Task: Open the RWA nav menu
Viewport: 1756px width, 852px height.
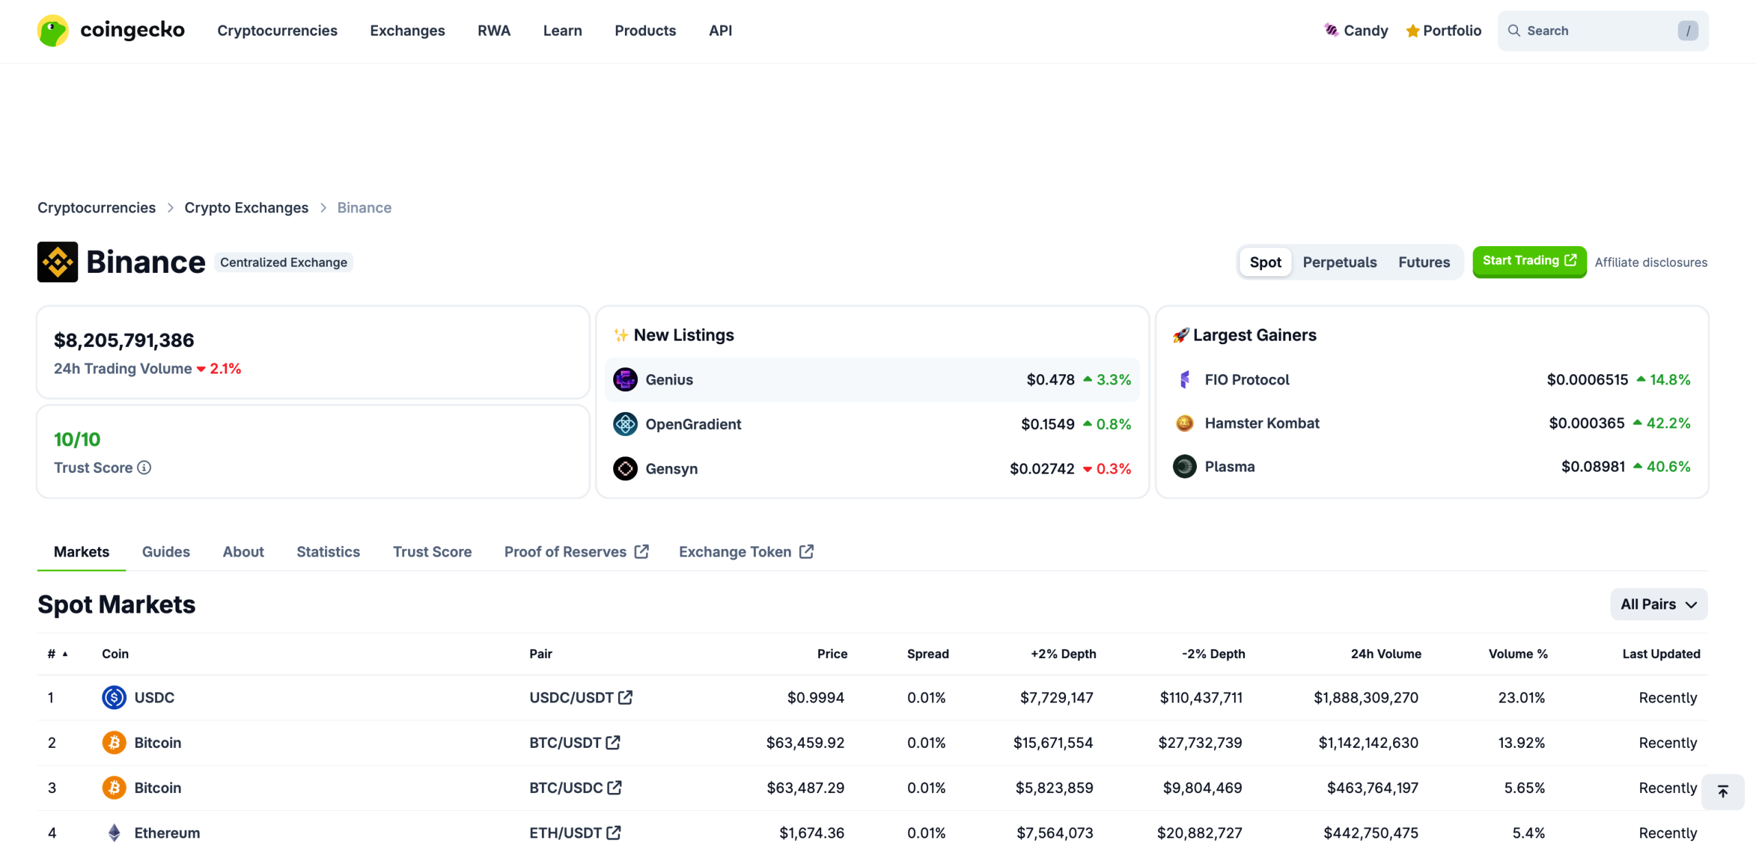Action: [494, 31]
